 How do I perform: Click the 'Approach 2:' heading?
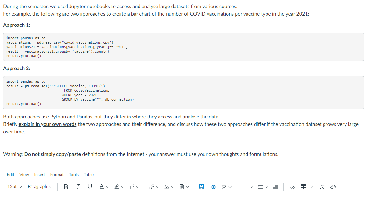[17, 69]
